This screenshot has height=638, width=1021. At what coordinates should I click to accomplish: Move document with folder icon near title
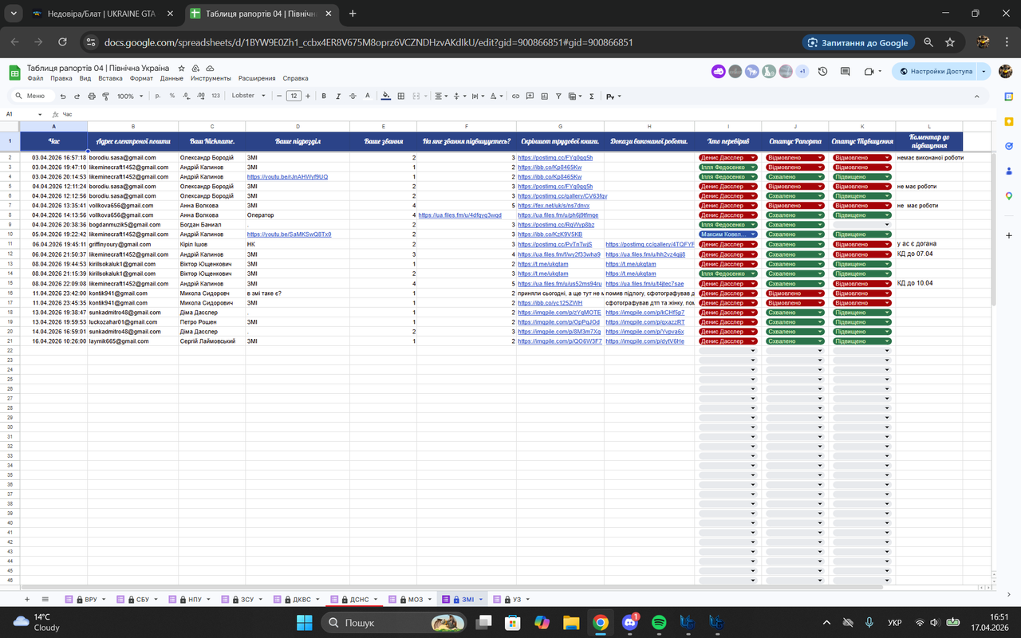pyautogui.click(x=195, y=69)
